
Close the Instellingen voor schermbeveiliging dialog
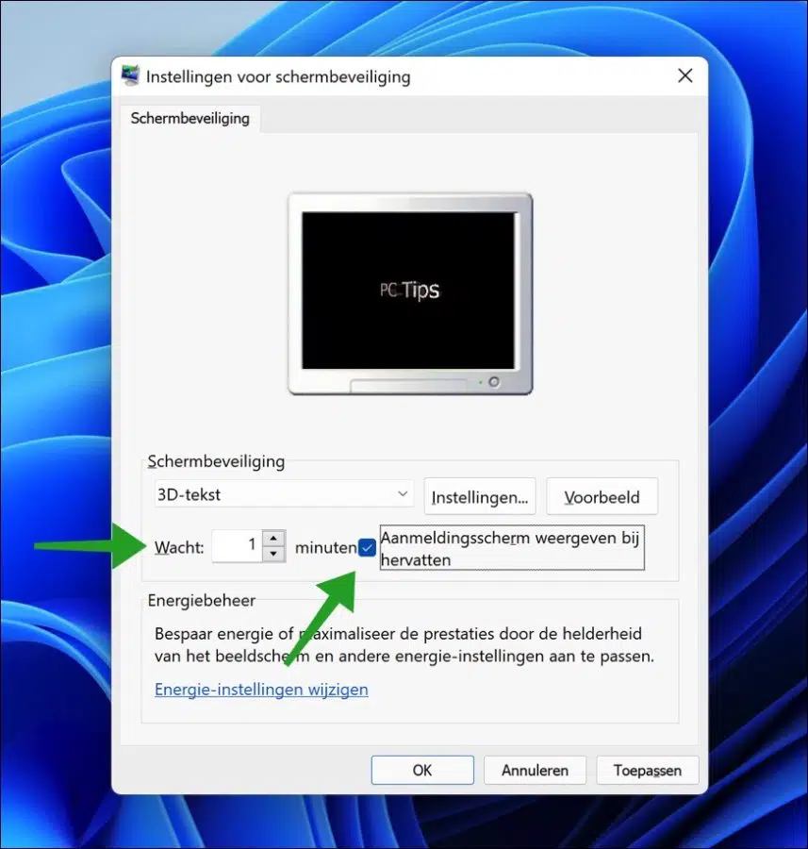tap(685, 75)
